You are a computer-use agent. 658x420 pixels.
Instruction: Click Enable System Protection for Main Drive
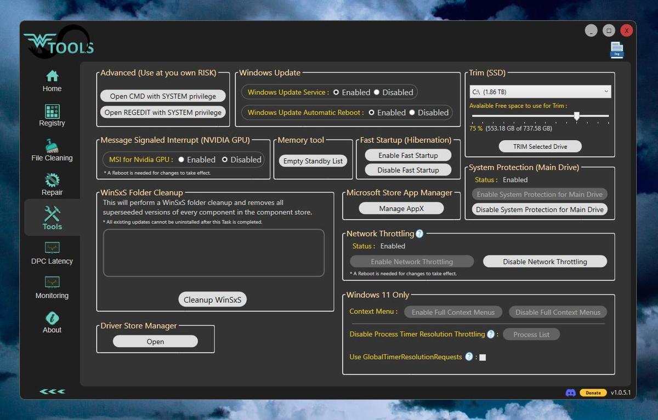coord(540,194)
